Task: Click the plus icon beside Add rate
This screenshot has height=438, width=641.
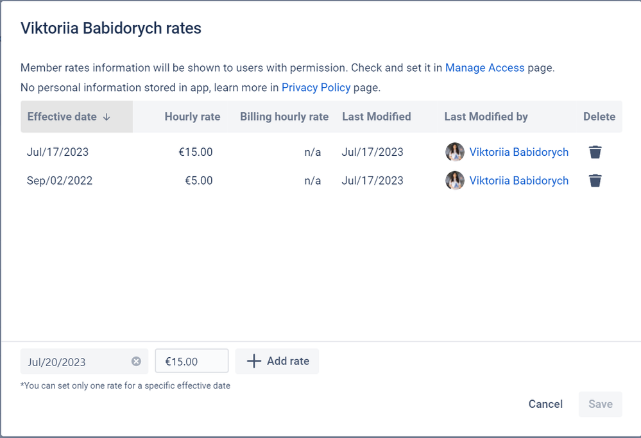Action: 254,361
